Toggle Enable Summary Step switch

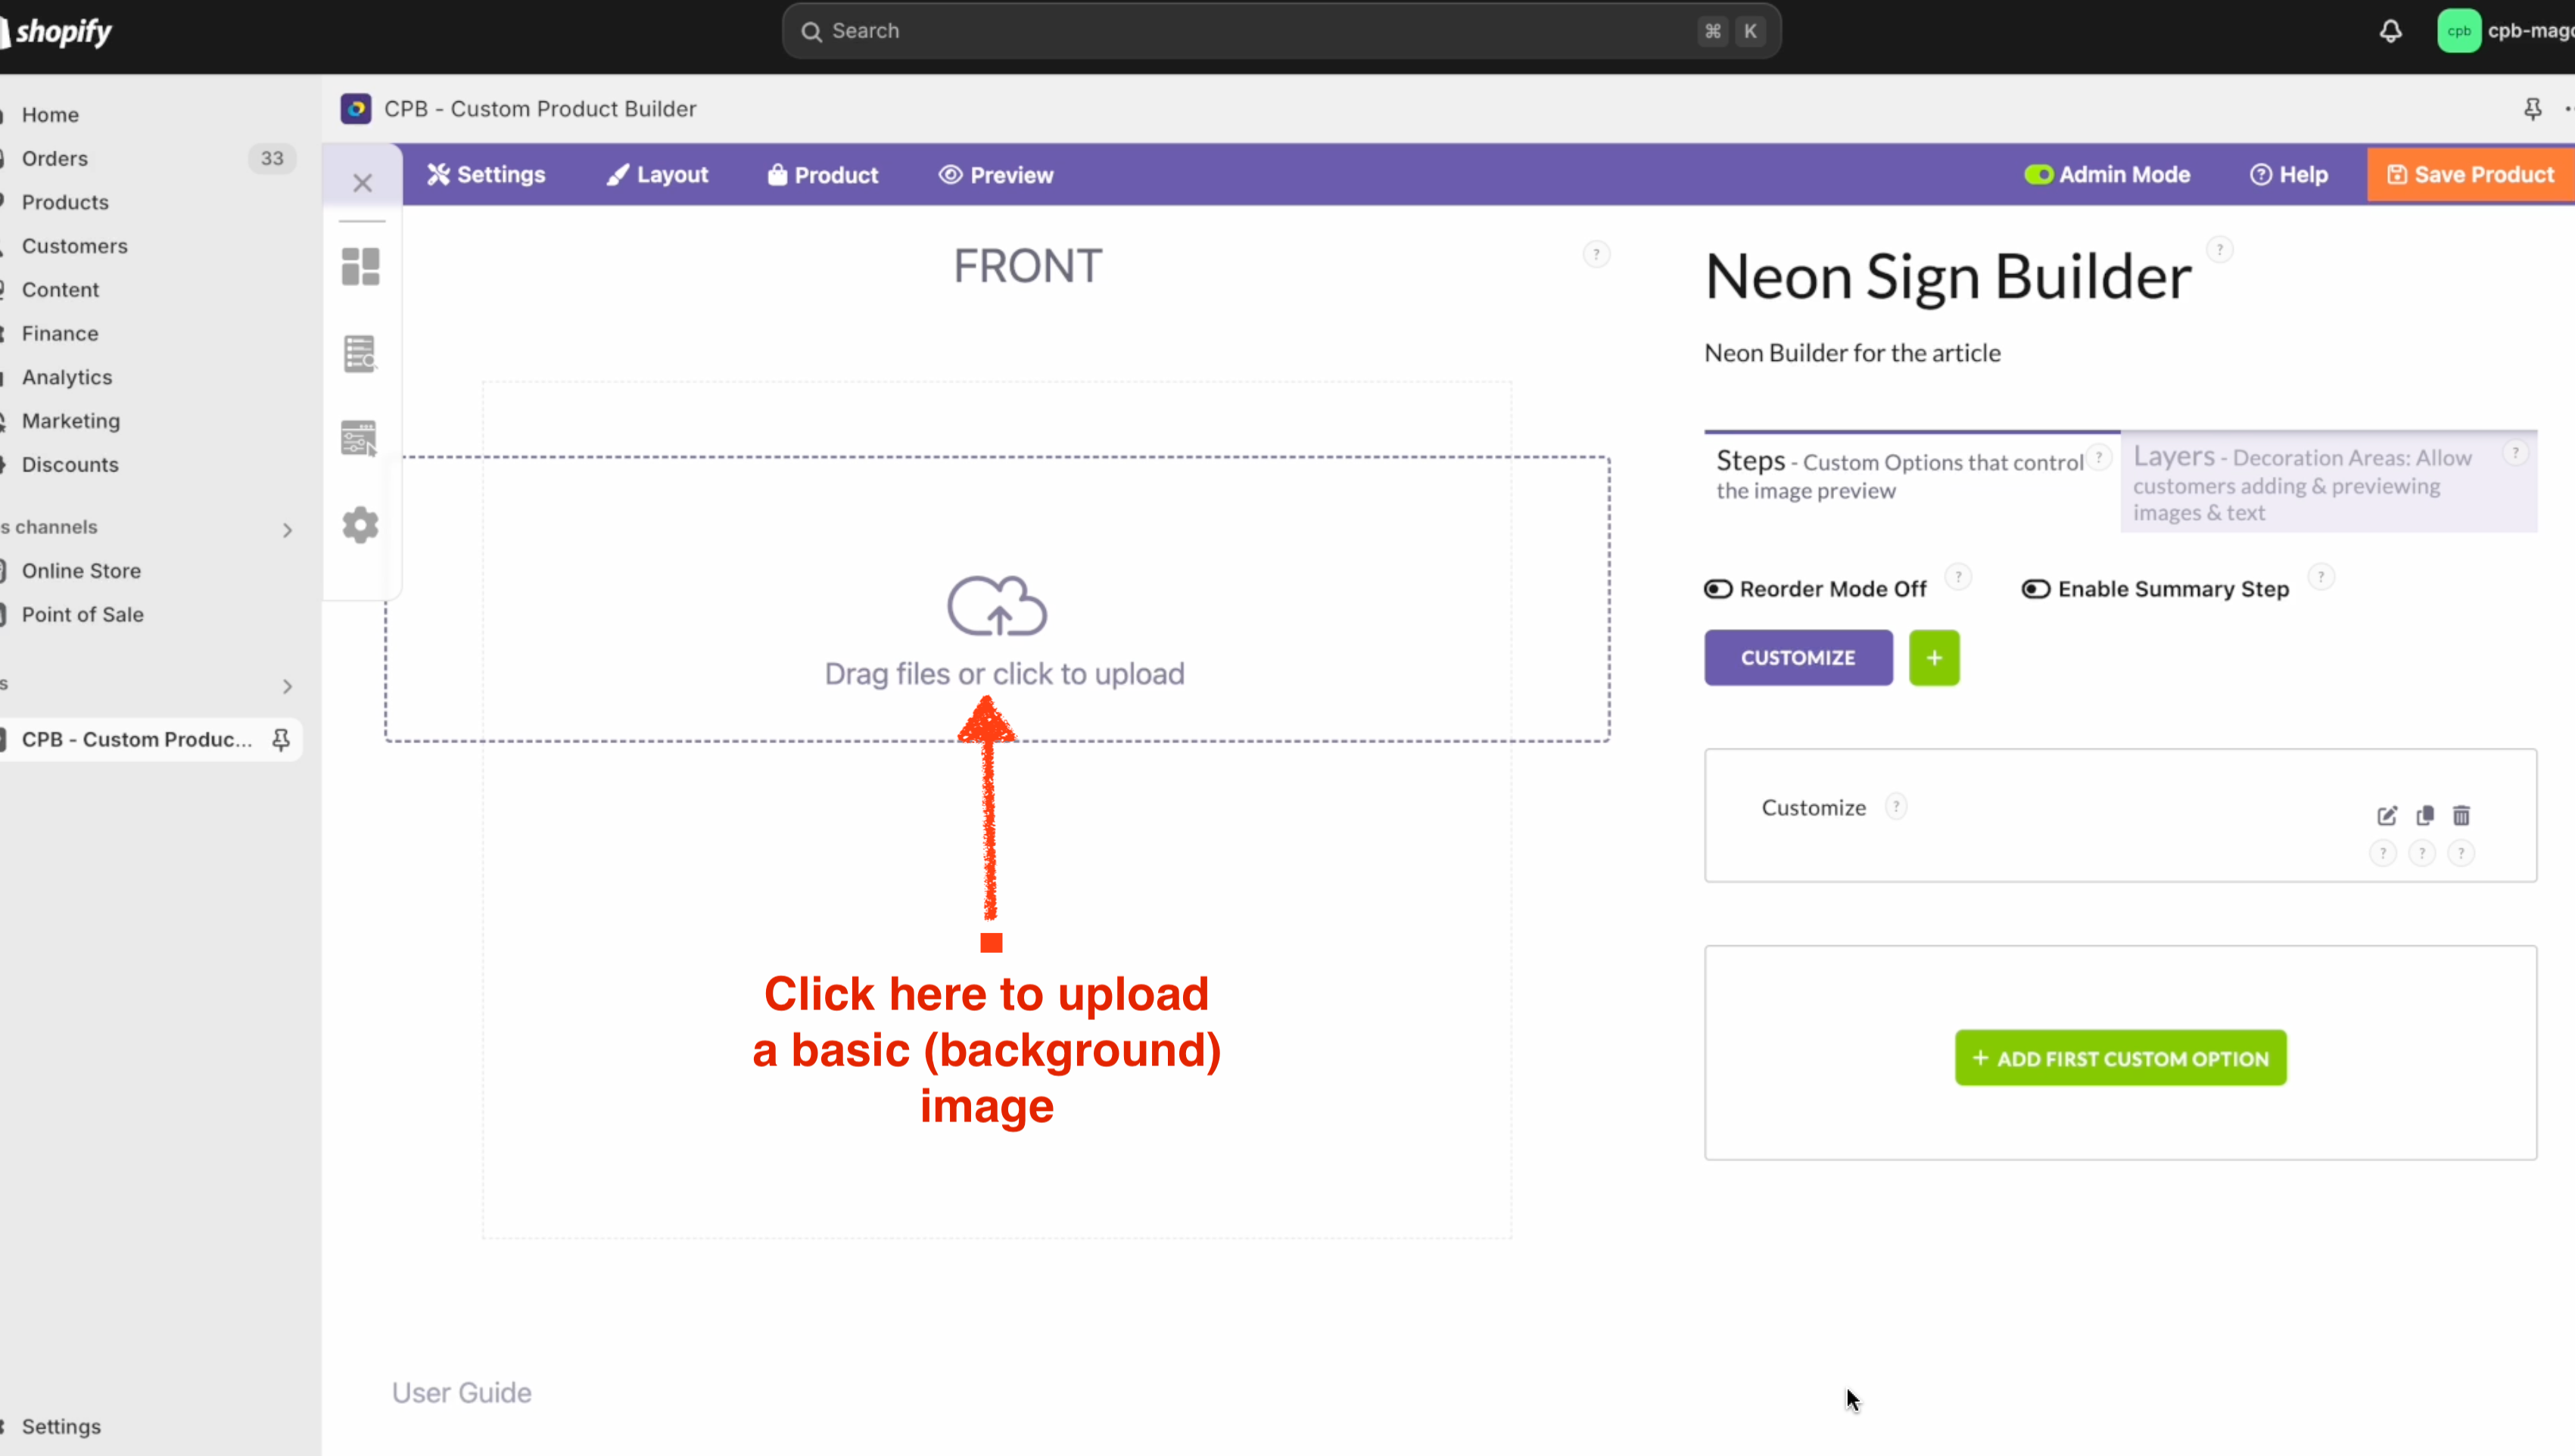tap(2036, 589)
